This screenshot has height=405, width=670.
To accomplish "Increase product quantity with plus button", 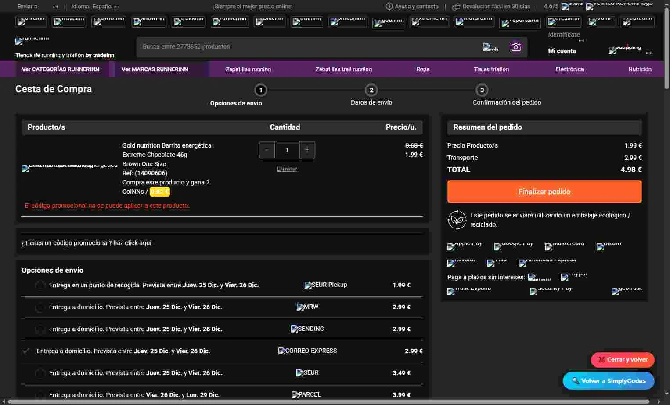I will [307, 150].
